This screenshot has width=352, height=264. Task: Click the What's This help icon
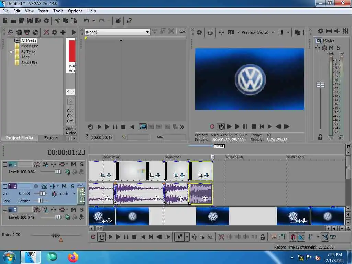click(129, 21)
